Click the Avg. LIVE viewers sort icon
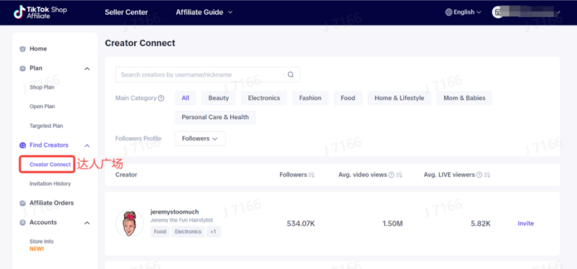The image size is (577, 269). [487, 175]
